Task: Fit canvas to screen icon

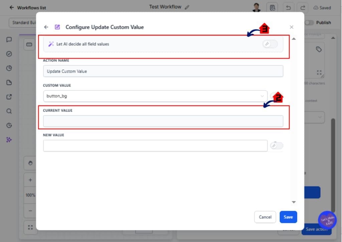Action: pos(30,227)
